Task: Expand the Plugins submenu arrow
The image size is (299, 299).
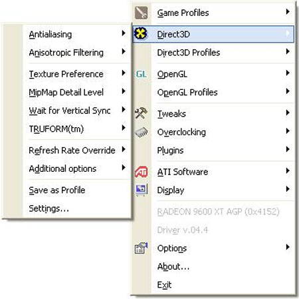Action: 288,149
